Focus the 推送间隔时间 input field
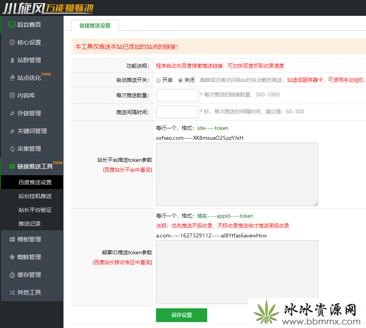Image resolution: width=366 pixels, height=328 pixels. (x=177, y=112)
